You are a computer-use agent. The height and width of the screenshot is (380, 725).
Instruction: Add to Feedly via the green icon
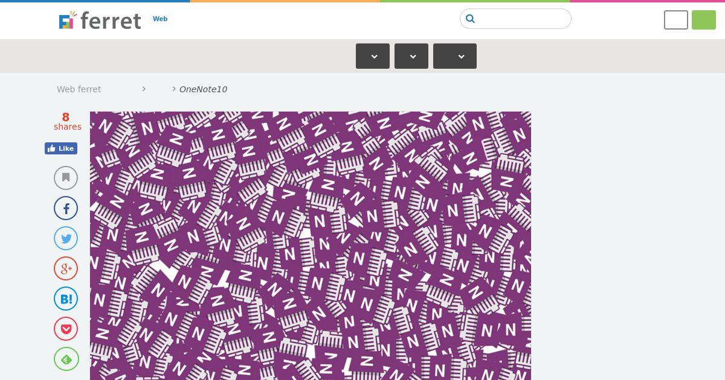pos(66,359)
